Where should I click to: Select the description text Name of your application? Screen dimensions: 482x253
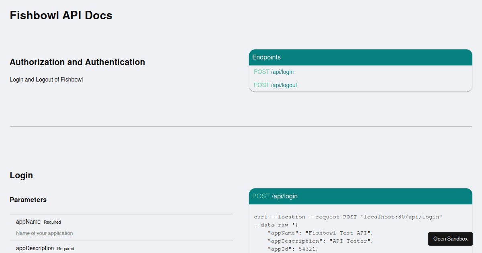click(x=44, y=233)
